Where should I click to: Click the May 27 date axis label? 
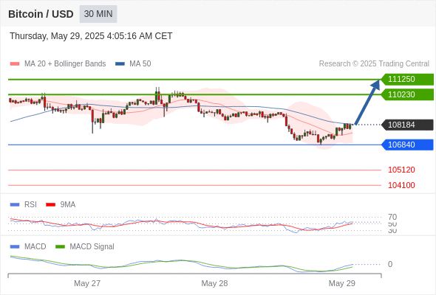pos(87,283)
